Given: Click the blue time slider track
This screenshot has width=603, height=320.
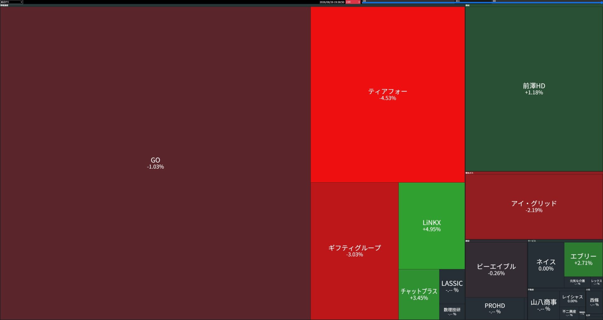Looking at the screenshot, I should tap(482, 3).
